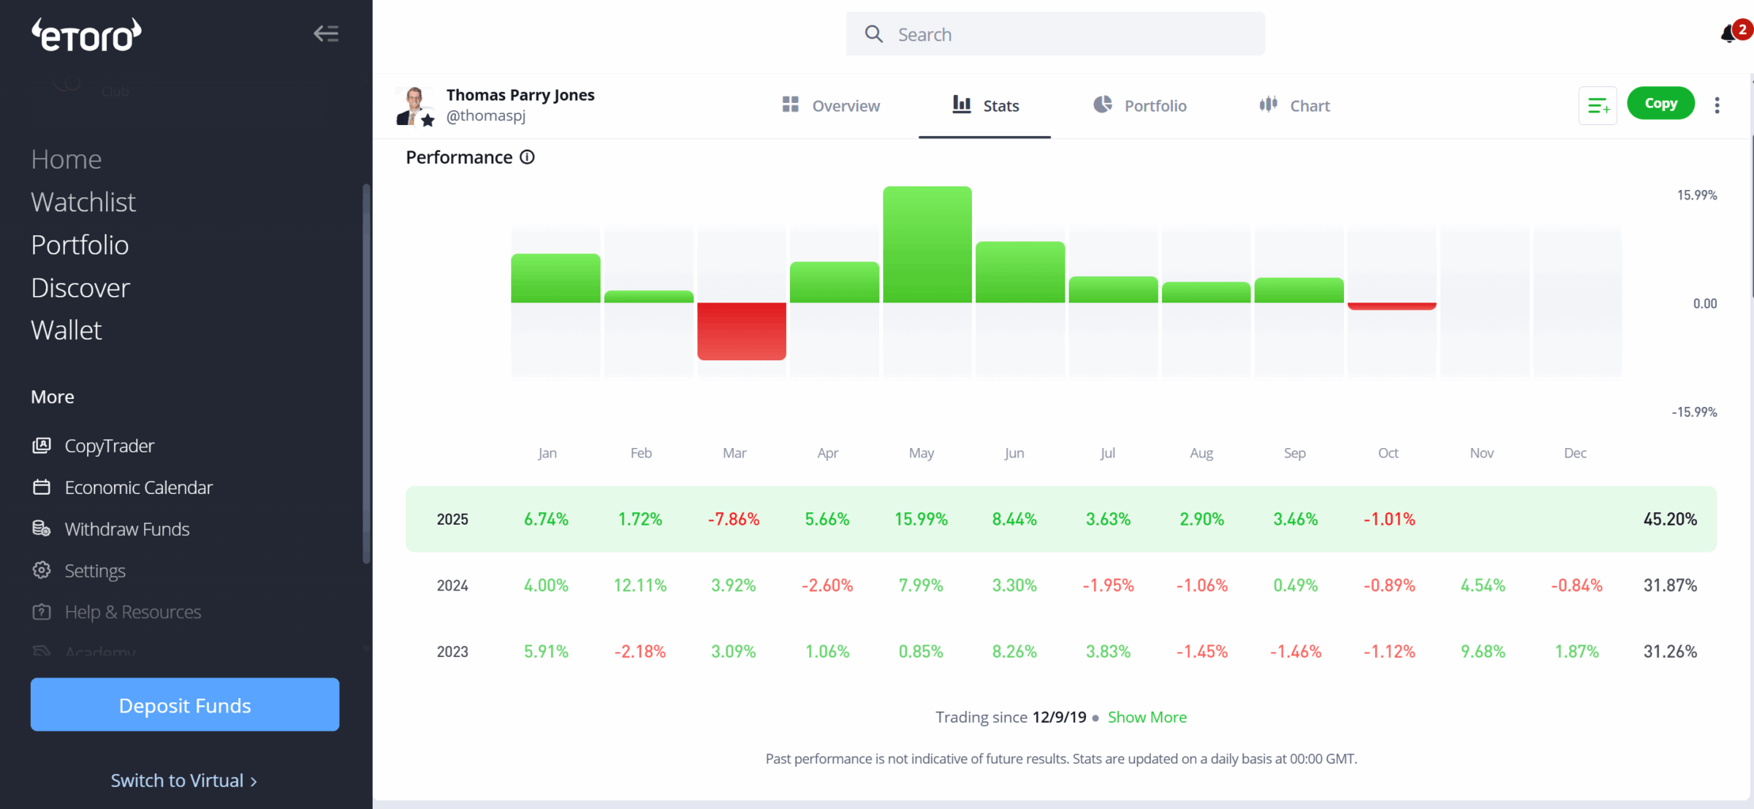Click the eToro logo
The image size is (1754, 809).
click(x=86, y=35)
